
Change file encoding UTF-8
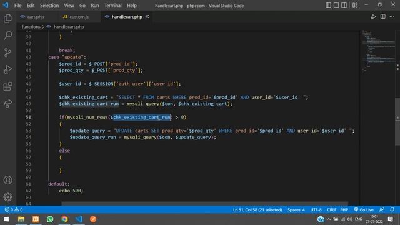tap(316, 210)
